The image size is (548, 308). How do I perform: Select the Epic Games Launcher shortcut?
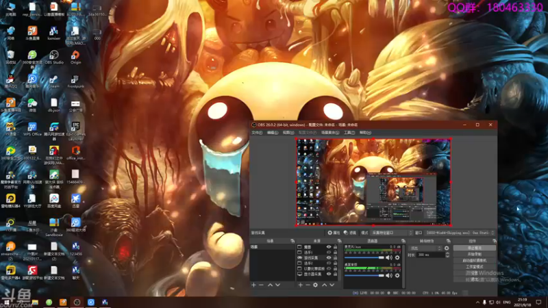click(75, 131)
